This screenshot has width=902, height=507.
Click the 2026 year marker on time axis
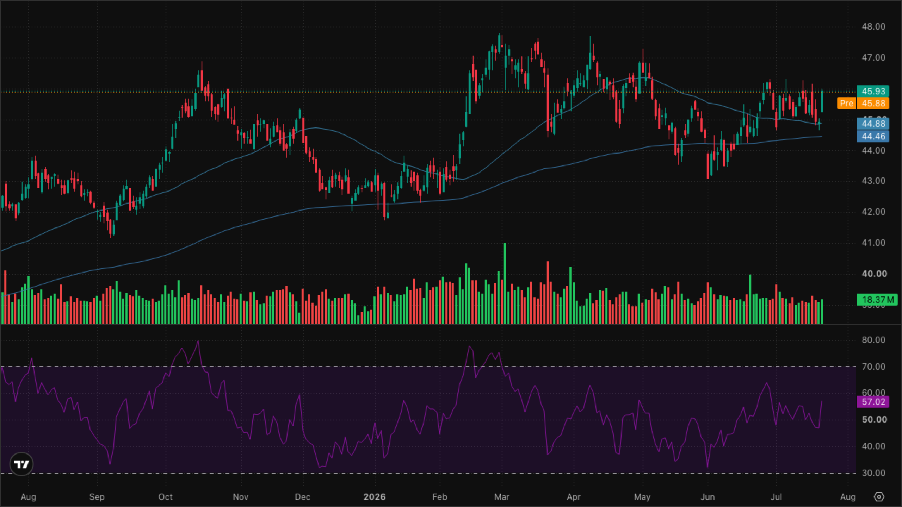tap(374, 497)
